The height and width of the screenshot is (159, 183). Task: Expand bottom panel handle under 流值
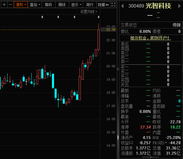(x=151, y=157)
